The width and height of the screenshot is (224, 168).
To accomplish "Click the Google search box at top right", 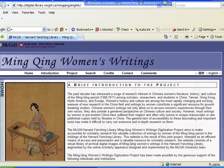I will [x=198, y=5].
